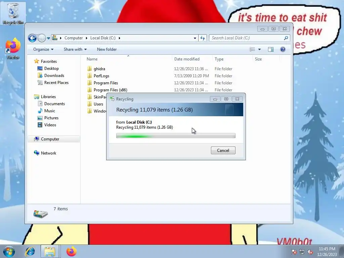Open recent pages dropdown beside Forward

(x=48, y=38)
